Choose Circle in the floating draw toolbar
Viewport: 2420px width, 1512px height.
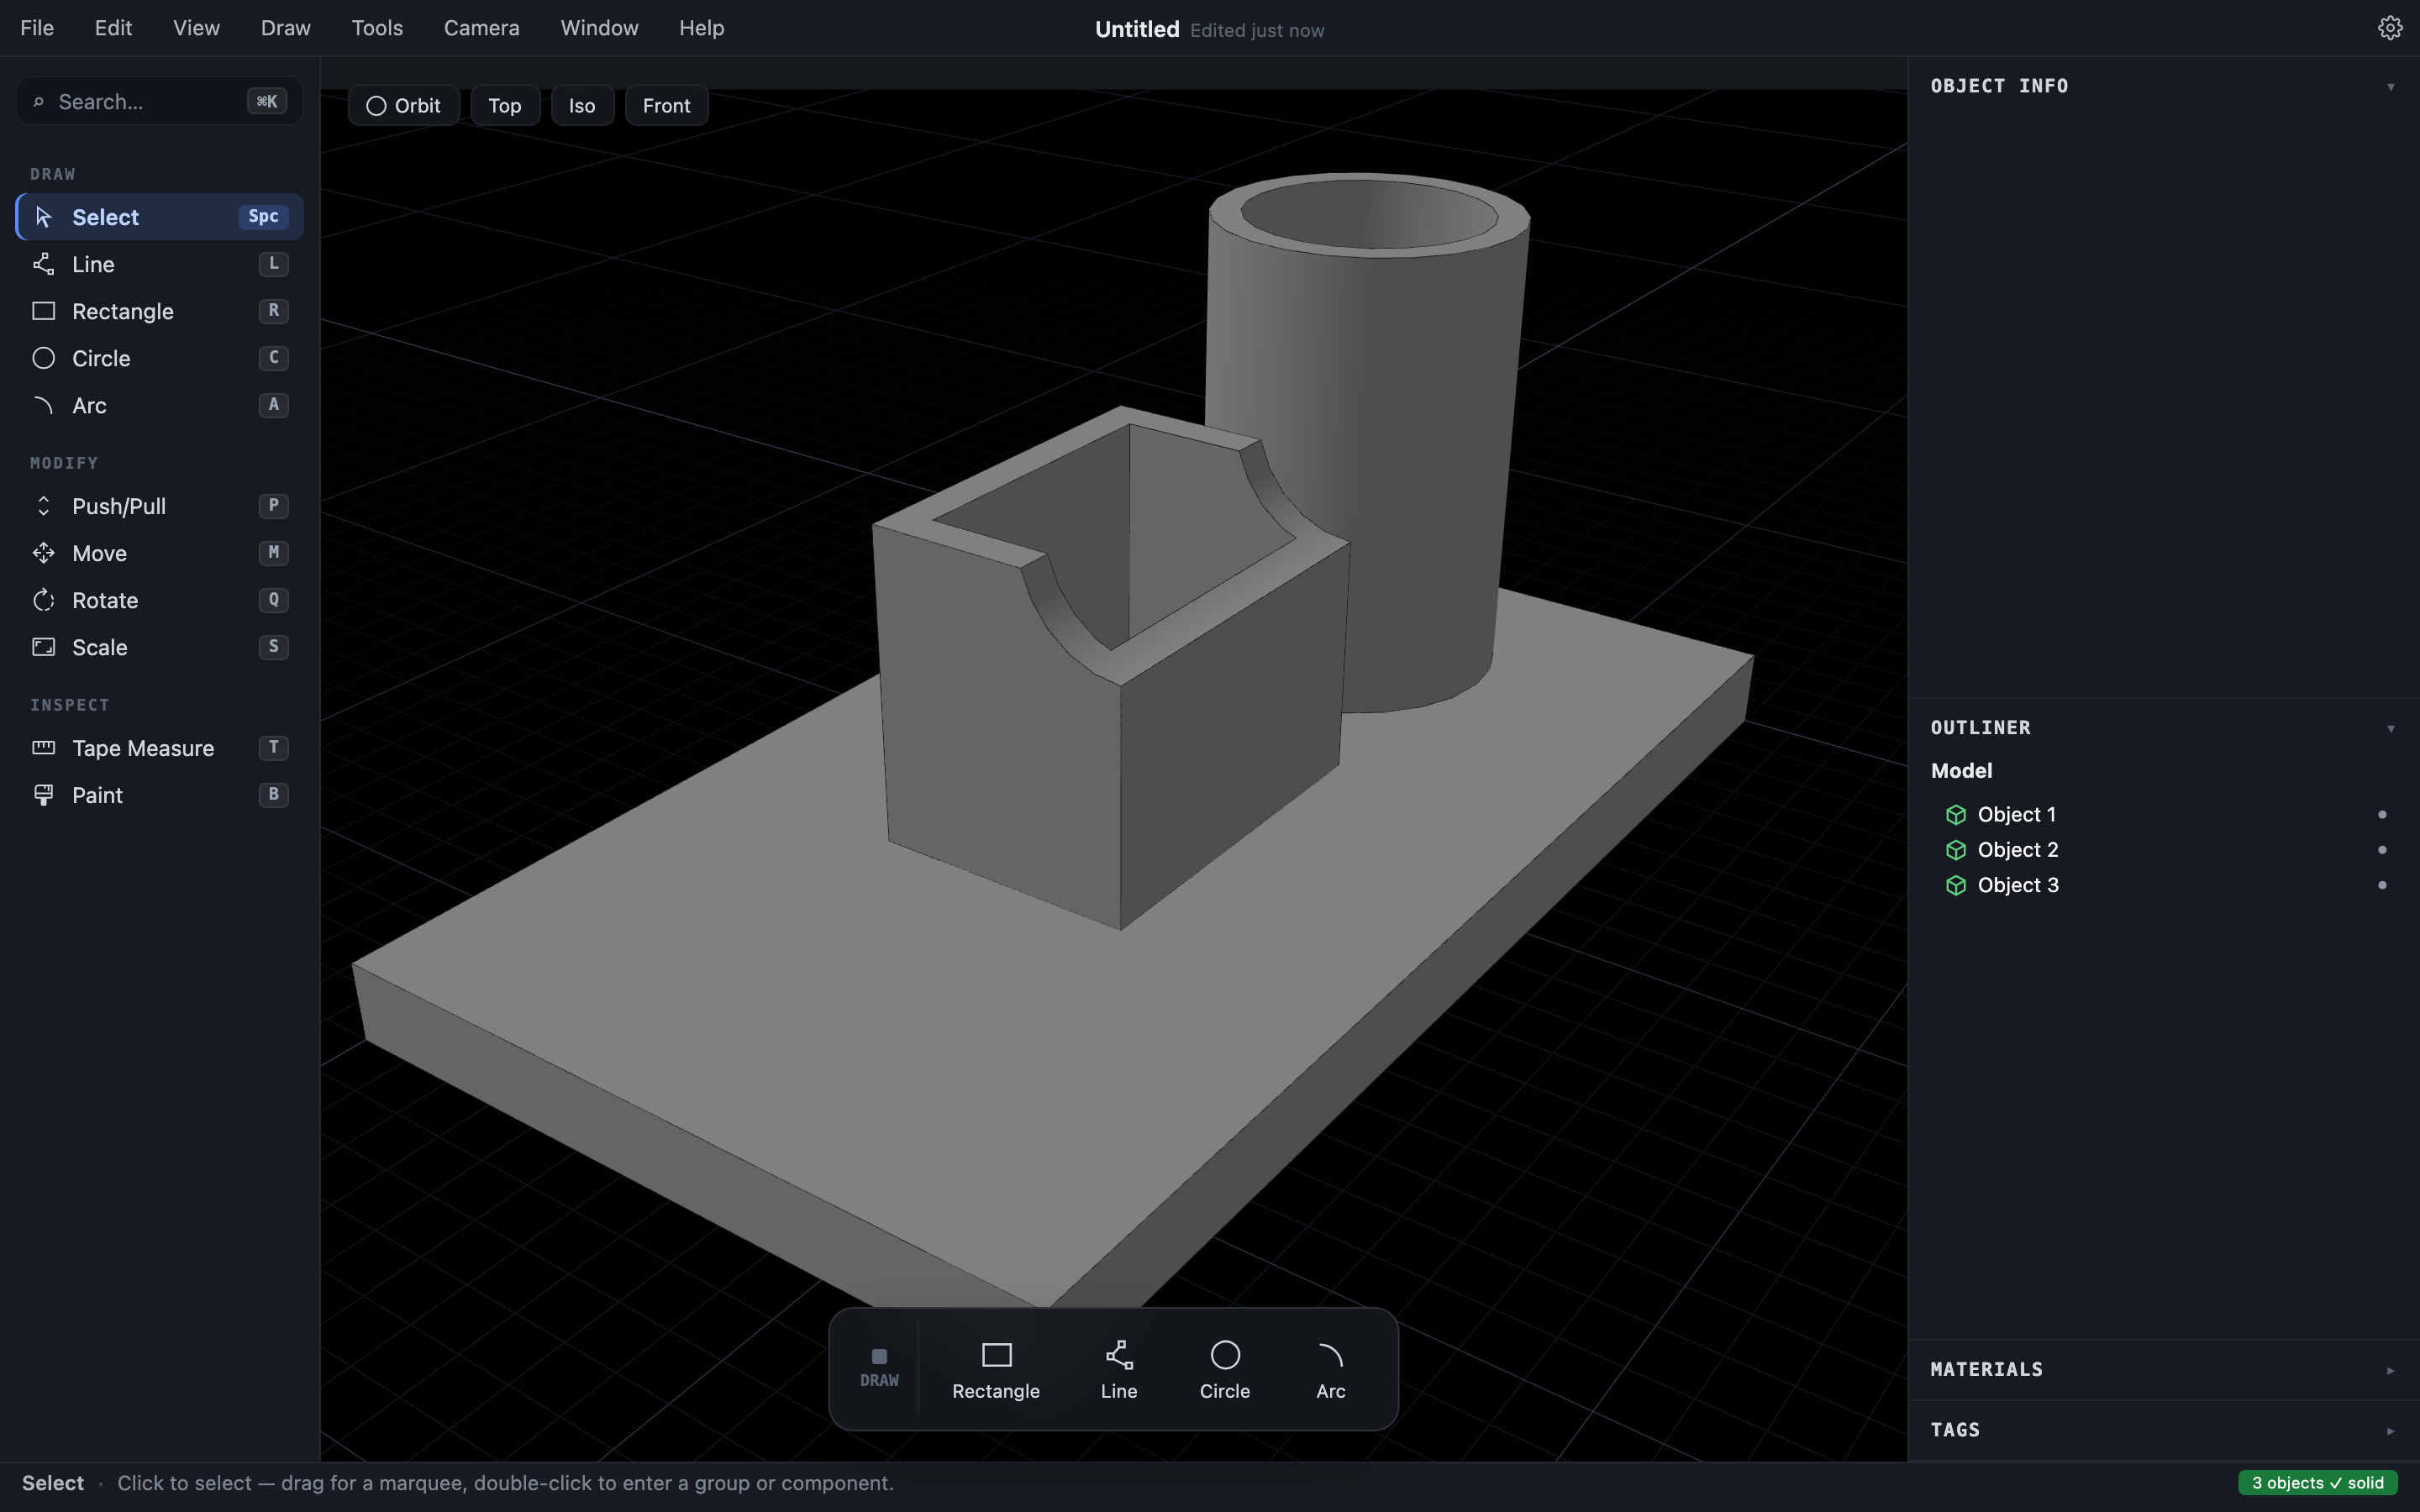pyautogui.click(x=1224, y=1369)
